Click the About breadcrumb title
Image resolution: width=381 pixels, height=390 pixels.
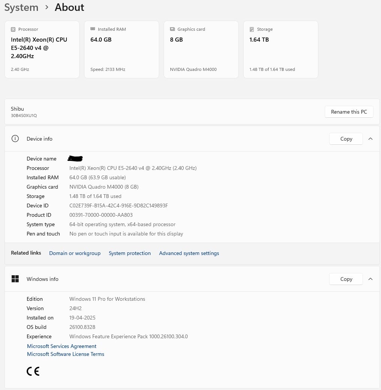click(69, 7)
